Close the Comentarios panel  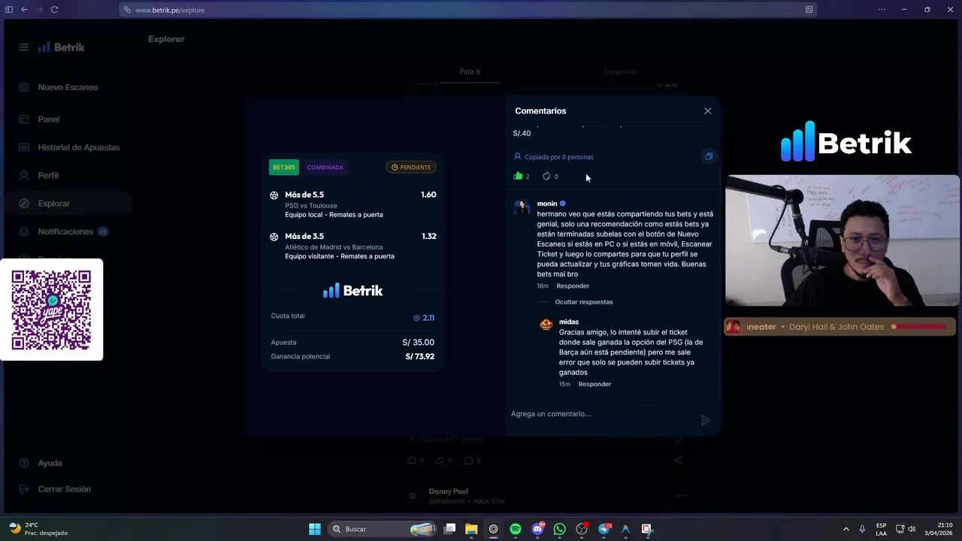coord(707,111)
